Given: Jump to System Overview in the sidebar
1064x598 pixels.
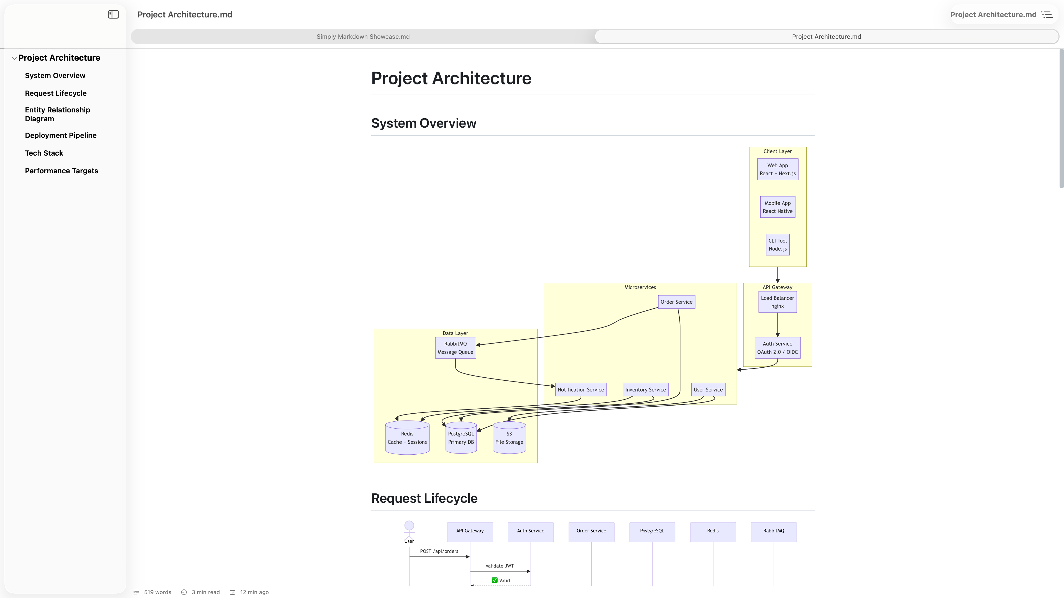Looking at the screenshot, I should click(55, 75).
